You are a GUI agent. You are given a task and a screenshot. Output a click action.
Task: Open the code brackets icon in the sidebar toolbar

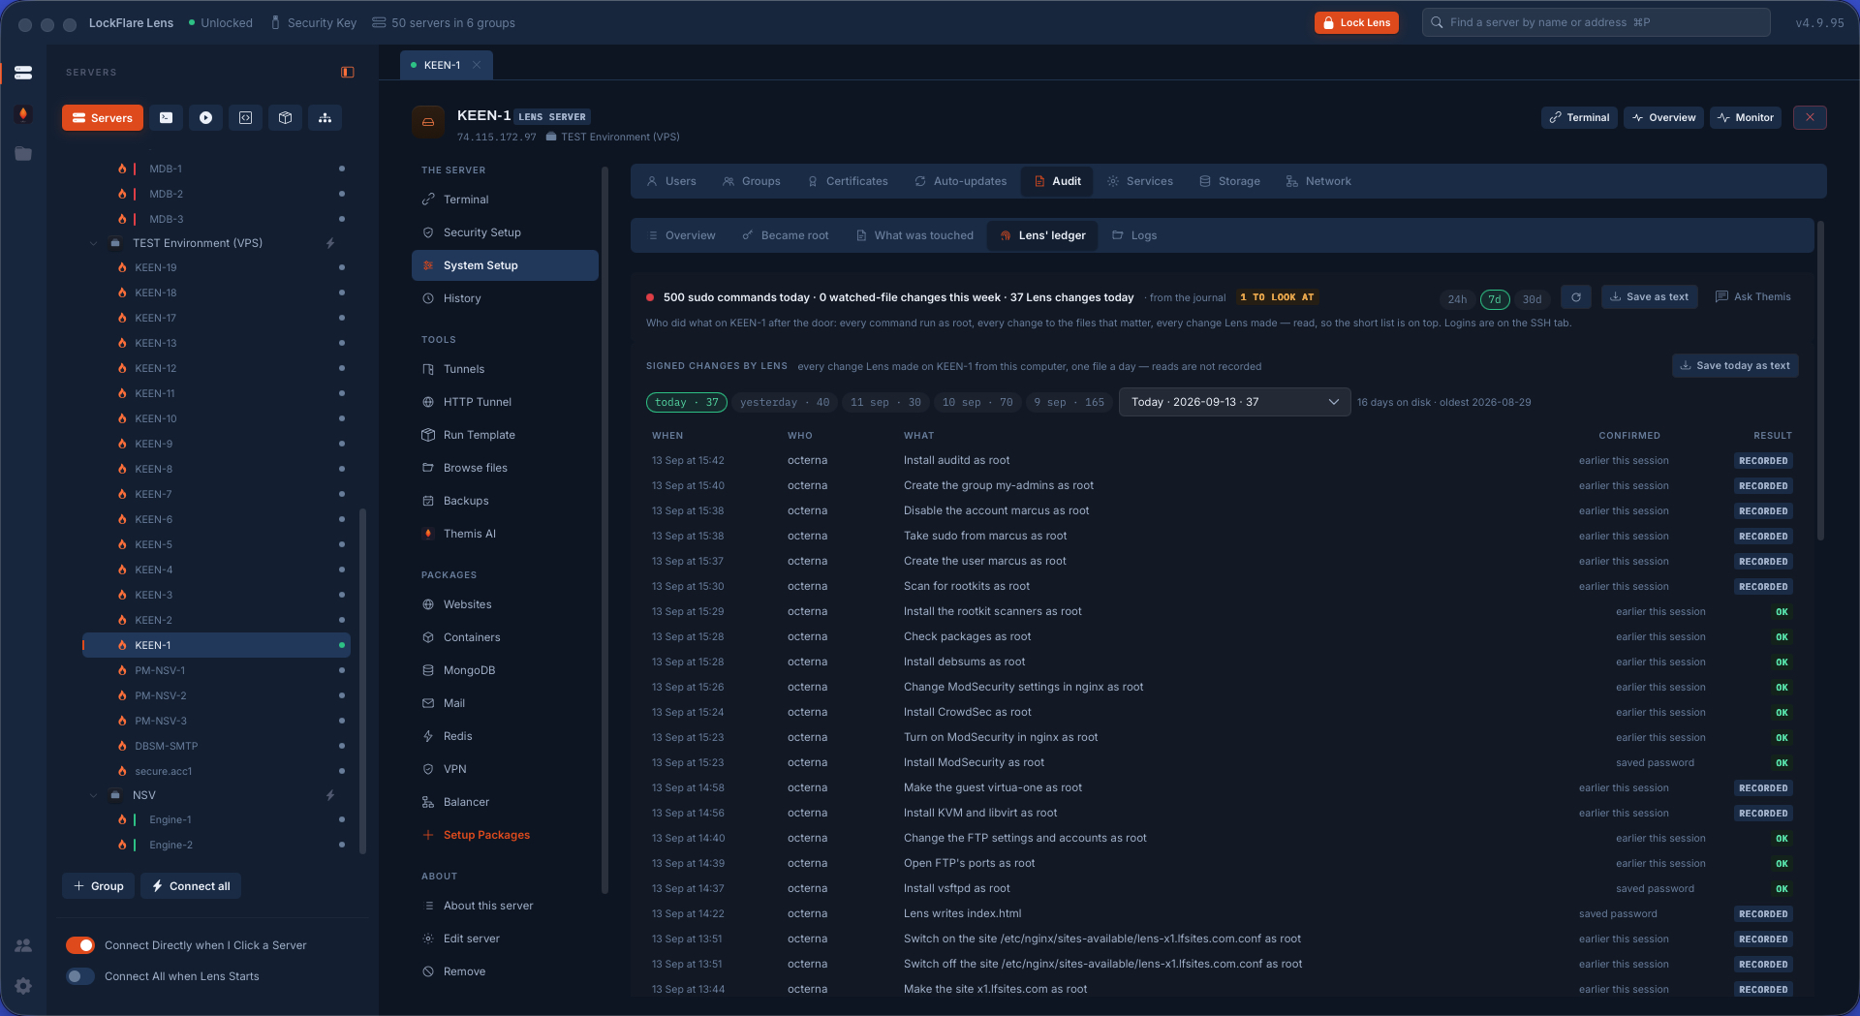tap(246, 118)
